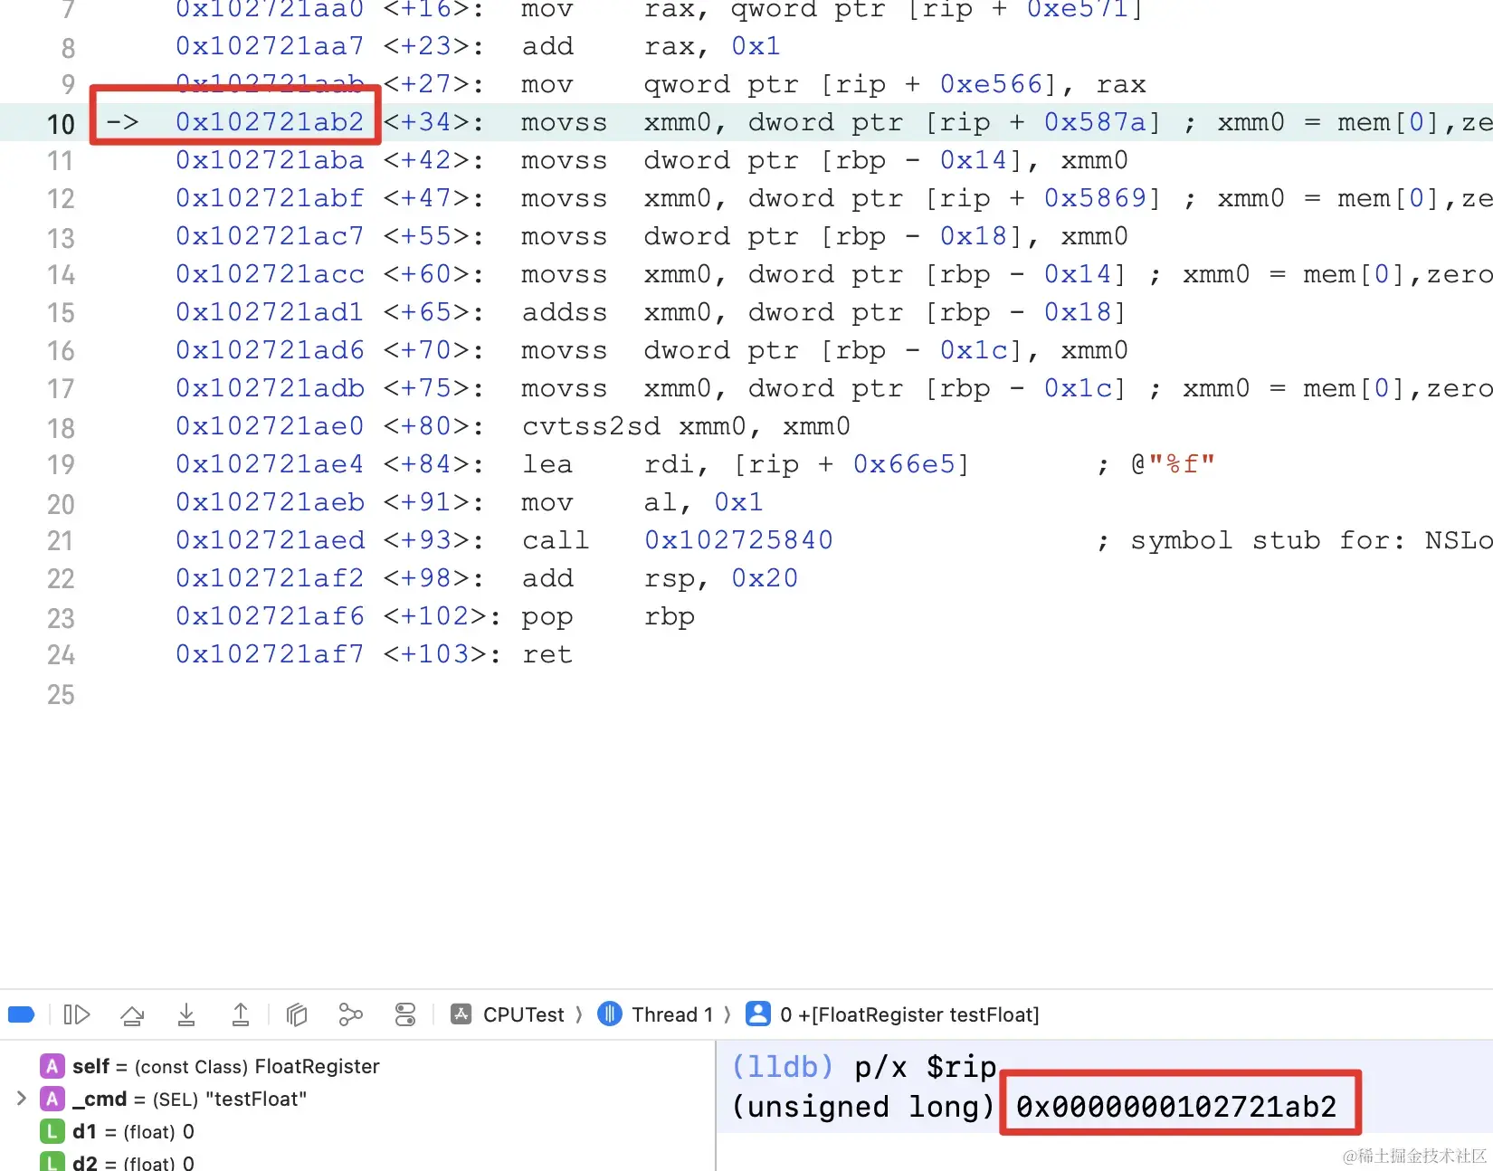Image resolution: width=1493 pixels, height=1171 pixels.
Task: Step over the current instruction
Action: 132,1014
